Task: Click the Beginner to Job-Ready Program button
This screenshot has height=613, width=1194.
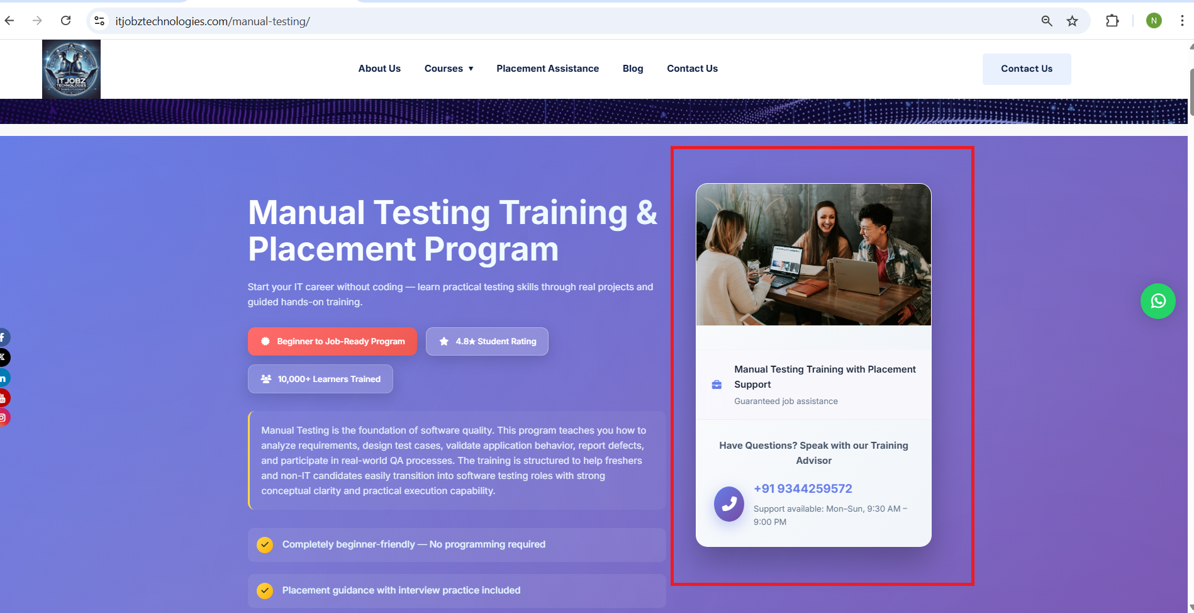Action: (x=332, y=341)
